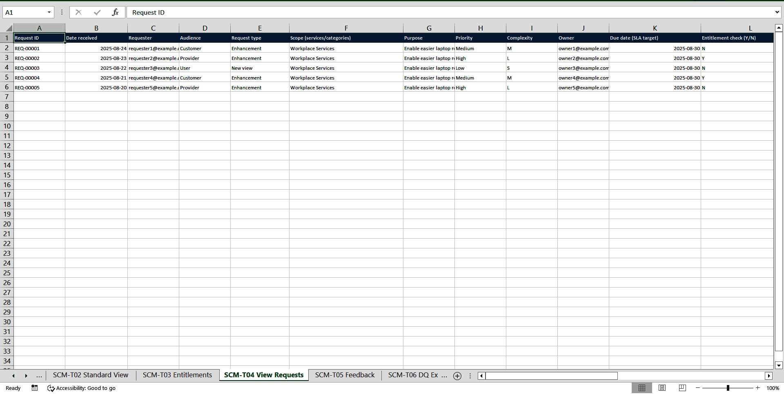Select Scope (services/categories) header cell
The height and width of the screenshot is (394, 784).
[346, 38]
